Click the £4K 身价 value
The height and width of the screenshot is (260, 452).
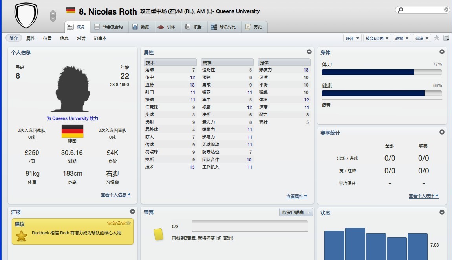(x=112, y=153)
